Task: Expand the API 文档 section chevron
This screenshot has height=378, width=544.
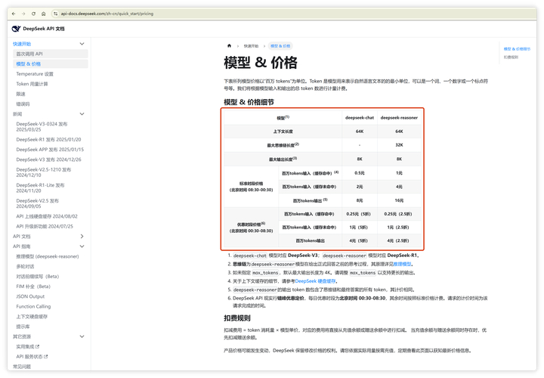Action: click(x=82, y=237)
